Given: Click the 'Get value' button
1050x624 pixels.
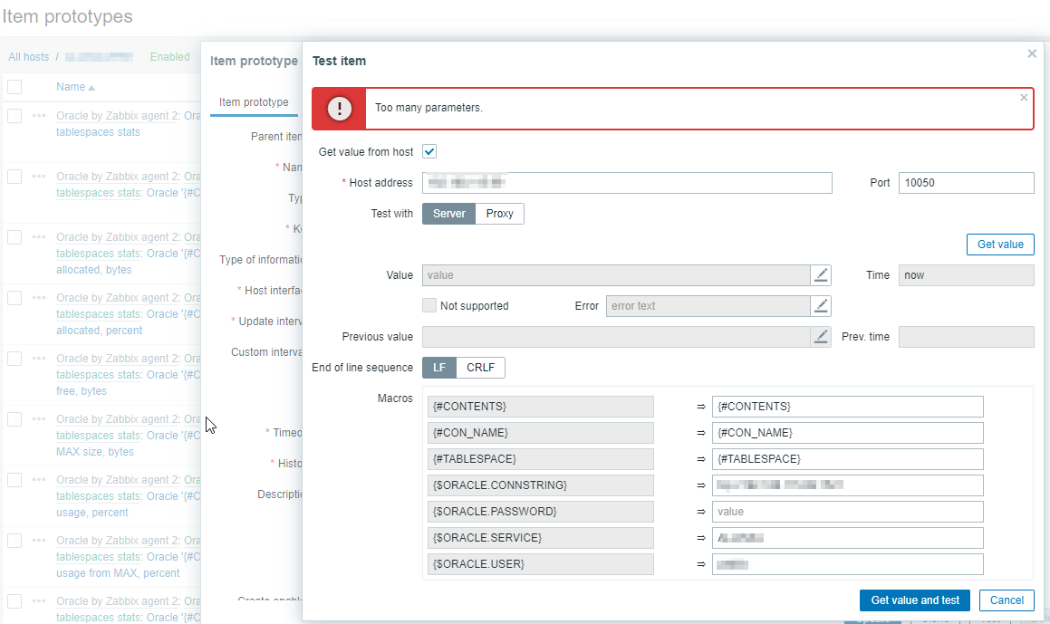Looking at the screenshot, I should pos(1000,245).
